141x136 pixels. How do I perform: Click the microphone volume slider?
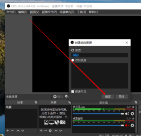point(98,114)
